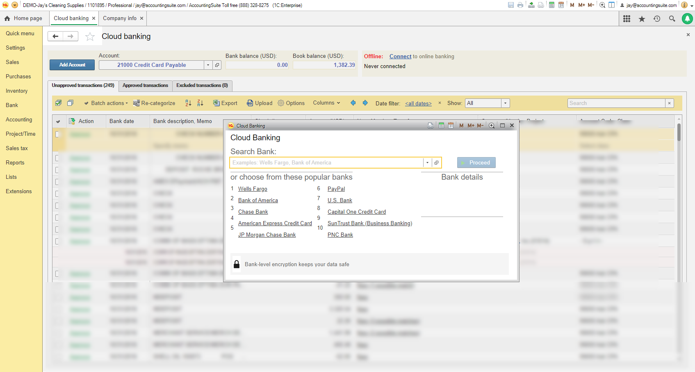Click the Export toolbar button

(x=225, y=103)
